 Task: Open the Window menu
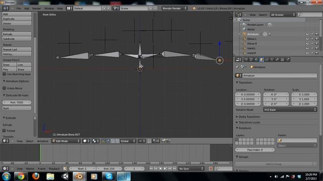pyautogui.click(x=49, y=9)
